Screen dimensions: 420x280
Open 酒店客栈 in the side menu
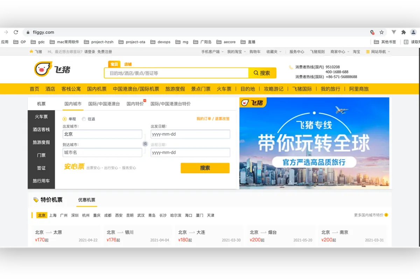[41, 129]
